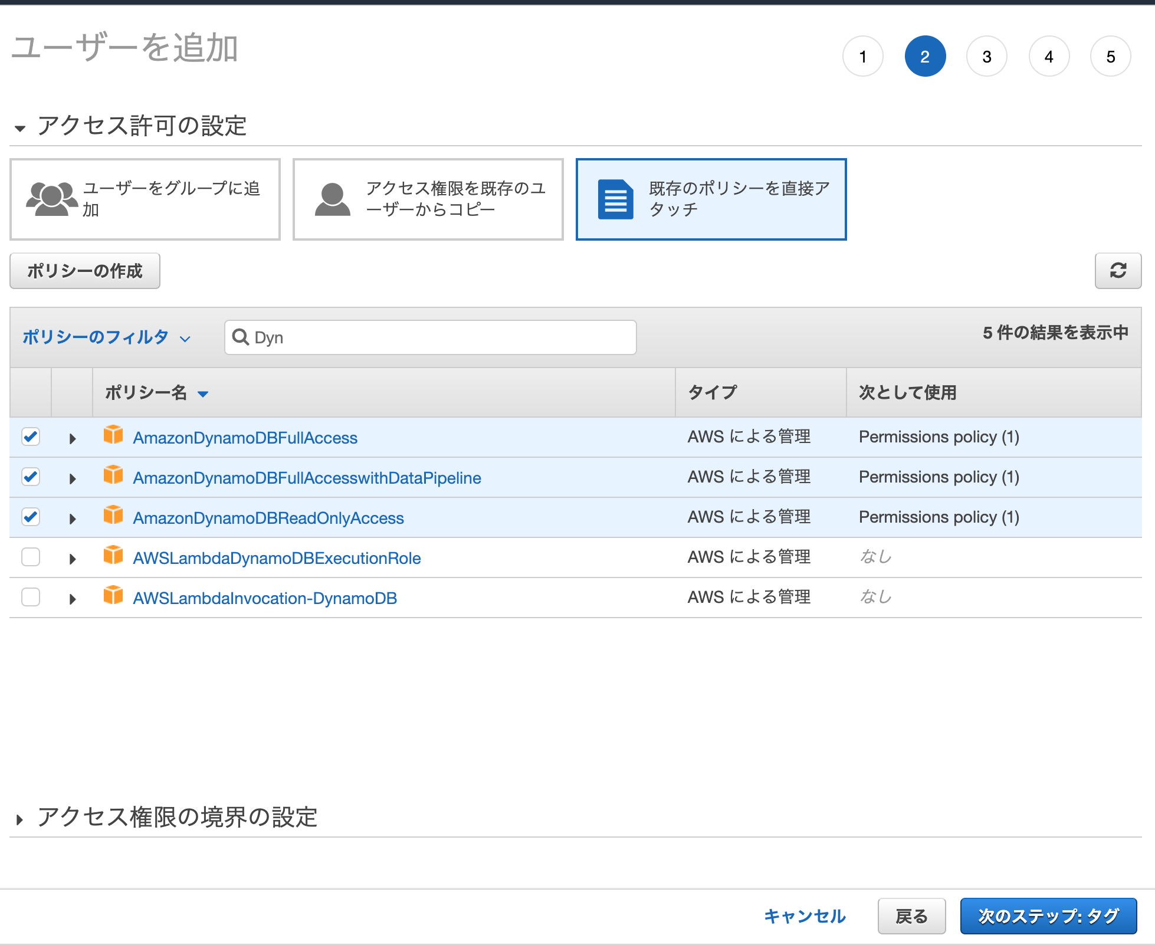
Task: Expand the AmazonDynamoDBFullAccesswithDataPipeline row details
Action: (x=72, y=478)
